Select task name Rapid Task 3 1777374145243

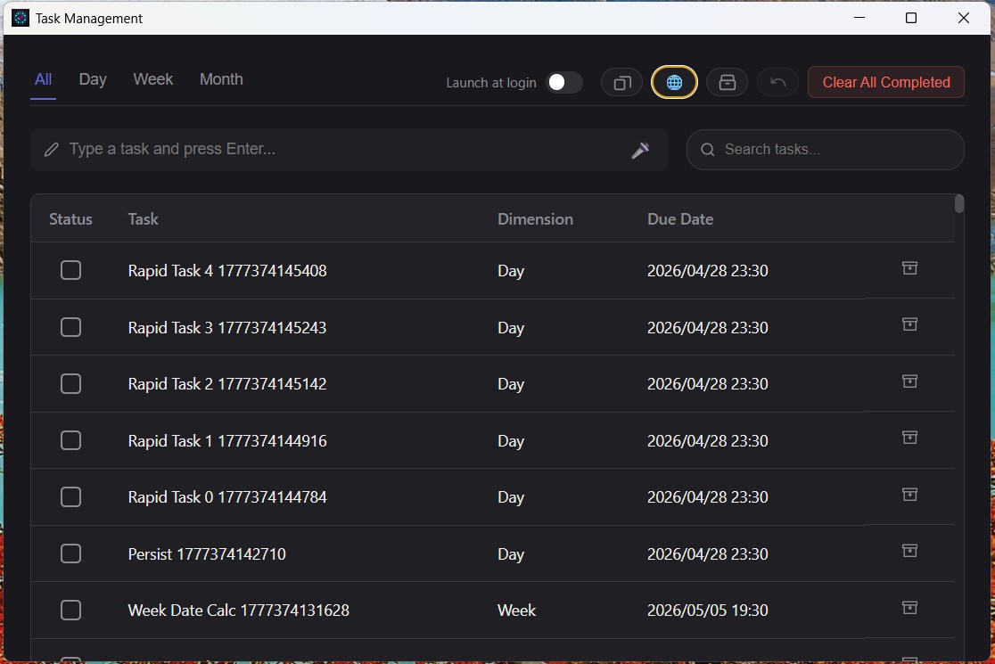(227, 328)
